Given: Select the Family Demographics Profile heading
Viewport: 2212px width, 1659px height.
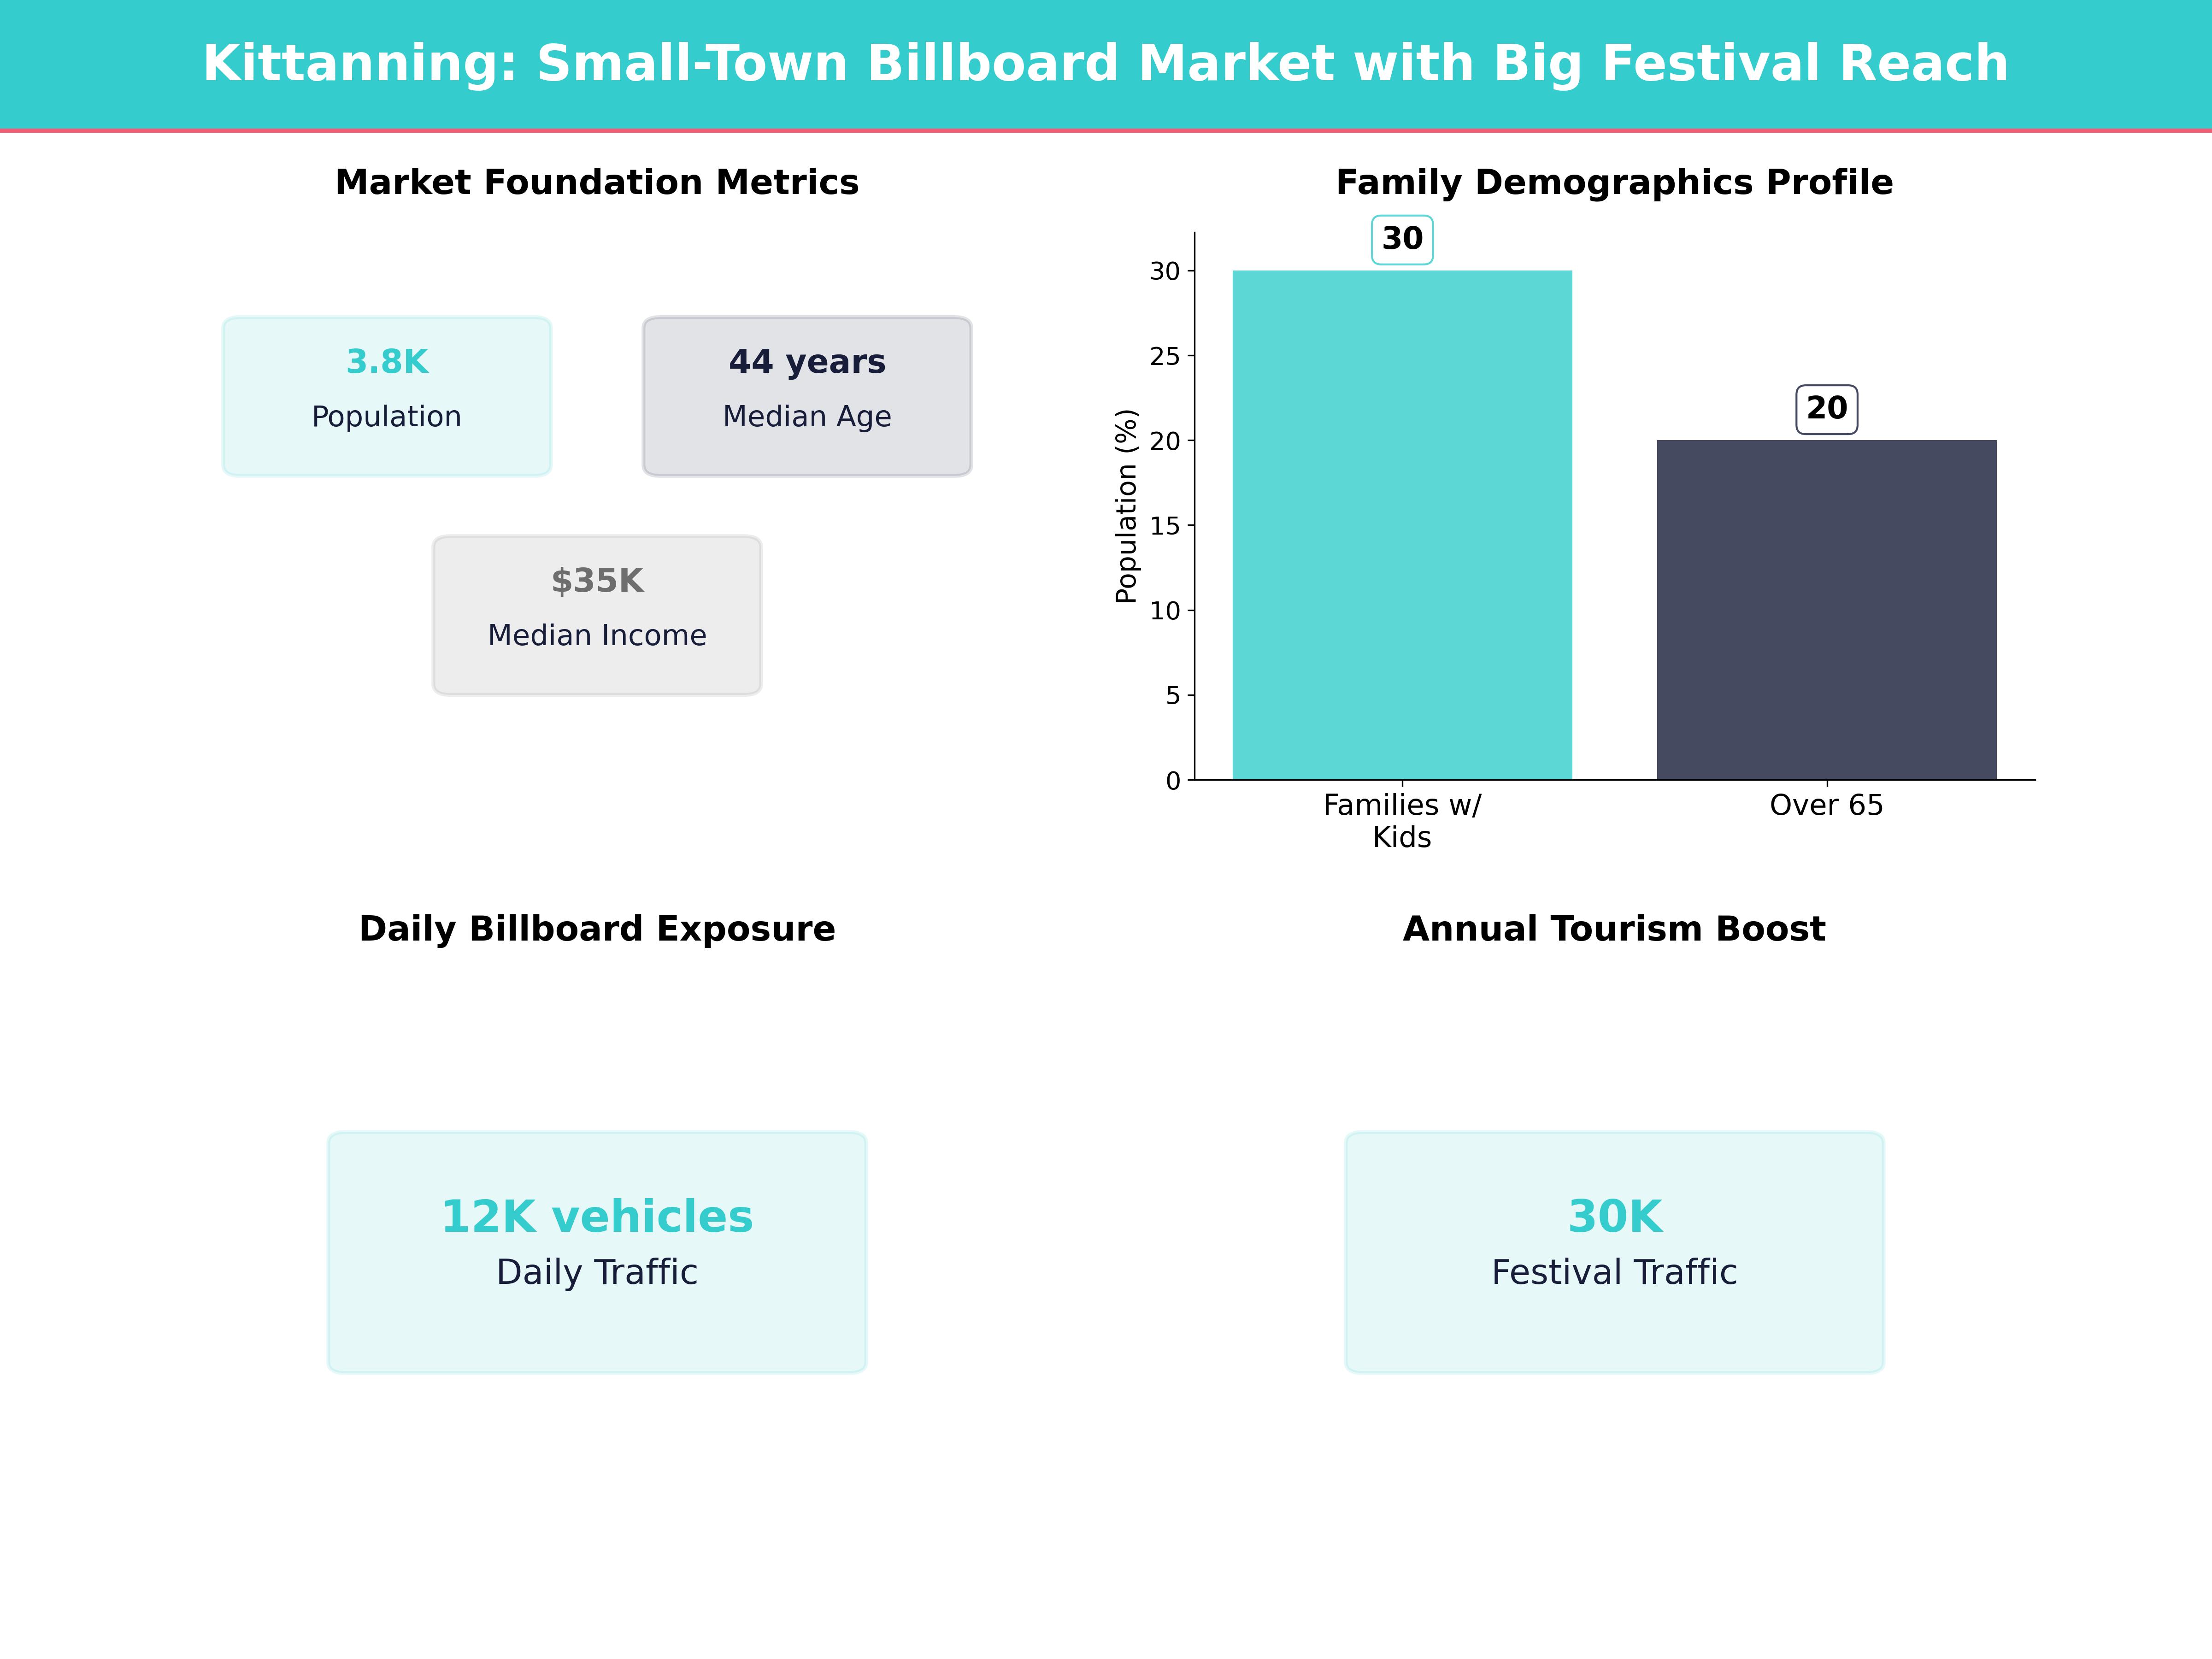Looking at the screenshot, I should (1614, 182).
